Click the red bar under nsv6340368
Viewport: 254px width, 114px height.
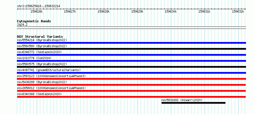coord(131,97)
